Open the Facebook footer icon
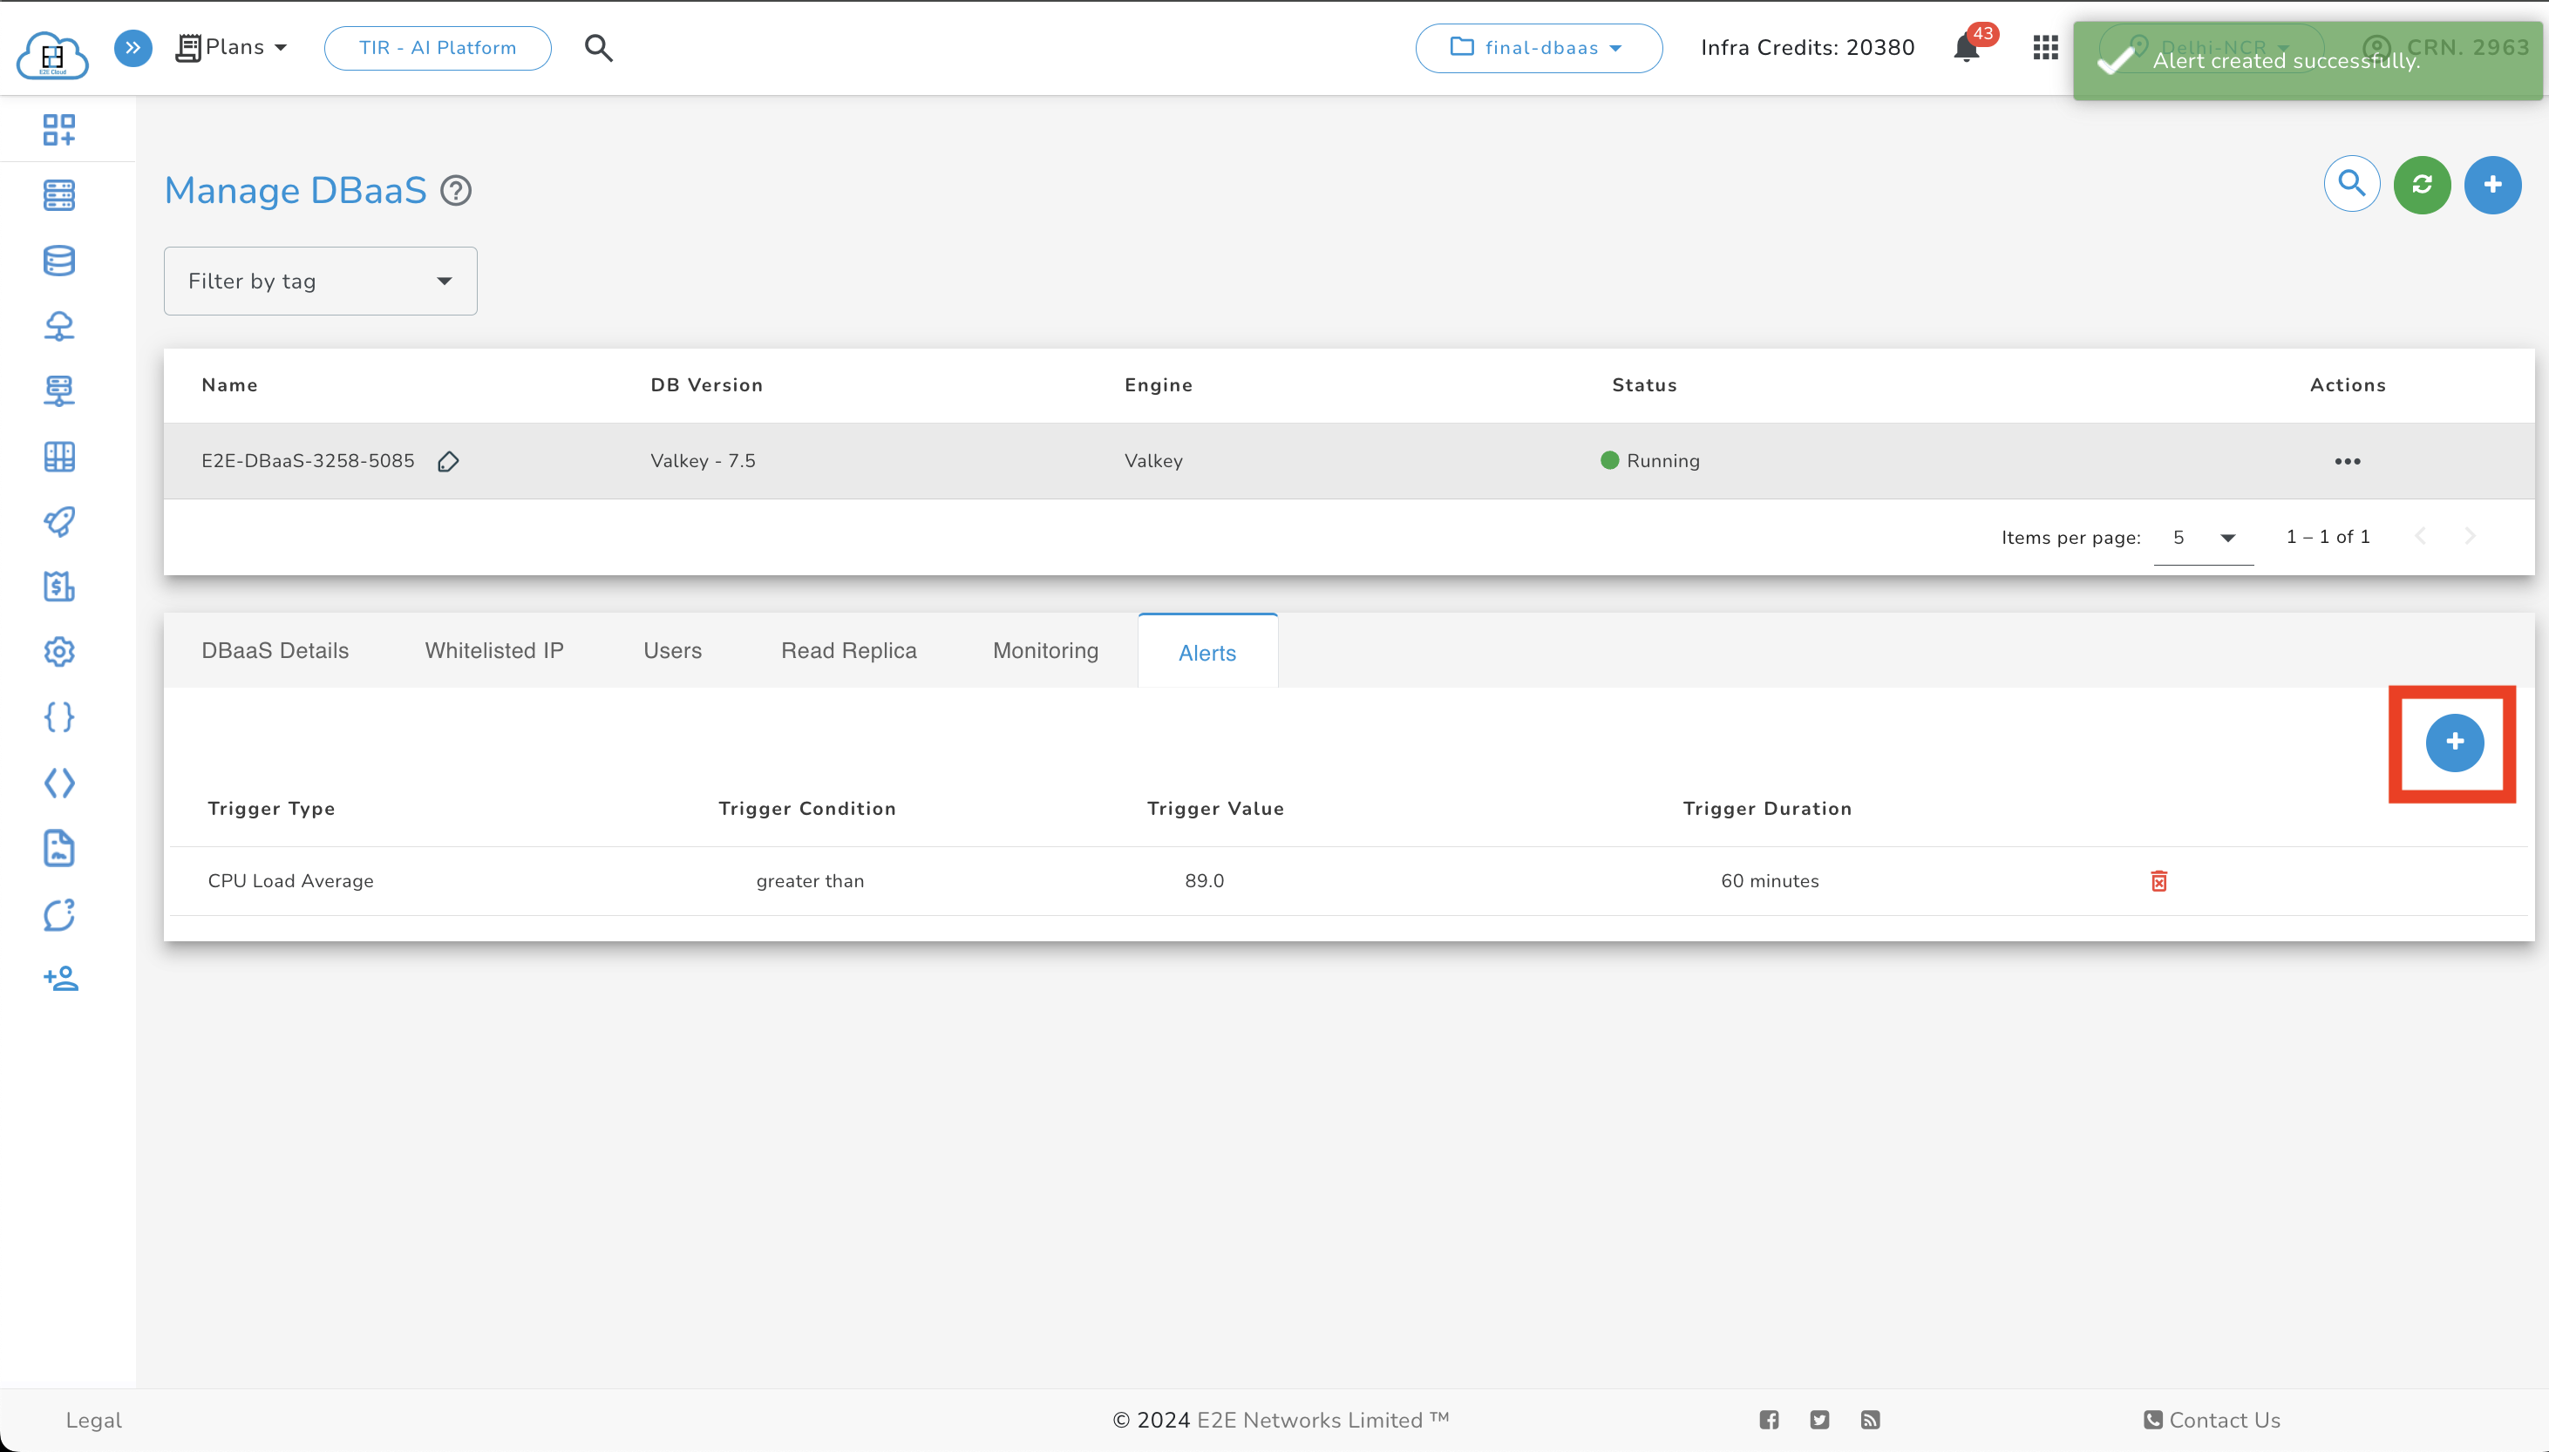Screen dimensions: 2549x1452 tap(1769, 1420)
